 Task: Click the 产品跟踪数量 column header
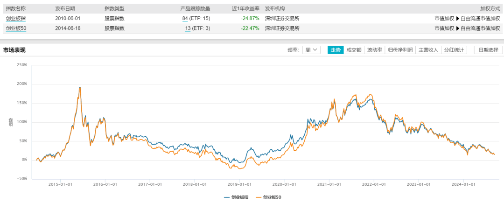click(x=195, y=9)
